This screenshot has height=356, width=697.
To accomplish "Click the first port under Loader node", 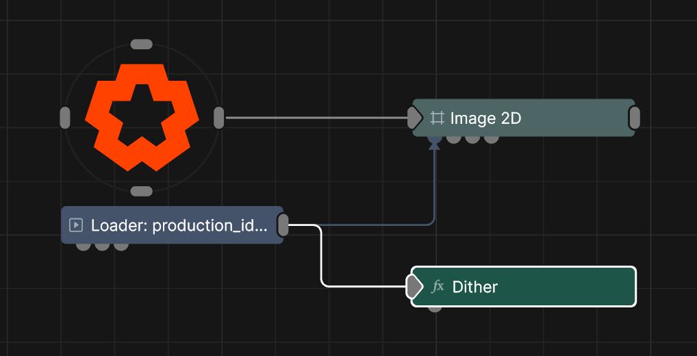I will tap(83, 246).
